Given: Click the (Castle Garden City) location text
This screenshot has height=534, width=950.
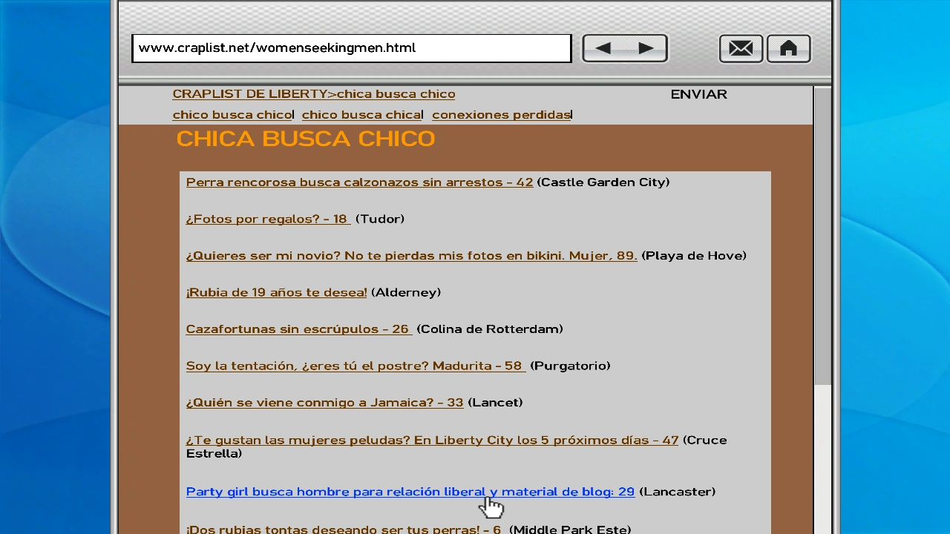Looking at the screenshot, I should pos(603,182).
